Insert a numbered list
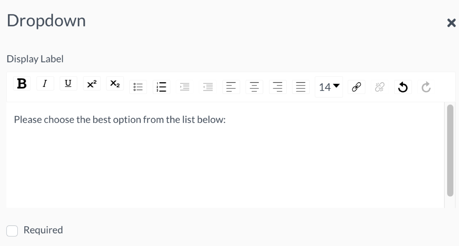The image size is (459, 246). point(161,87)
